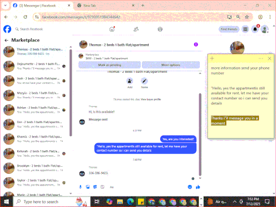Open the Facebook menu grid icon
The height and width of the screenshot is (207, 276).
click(245, 29)
